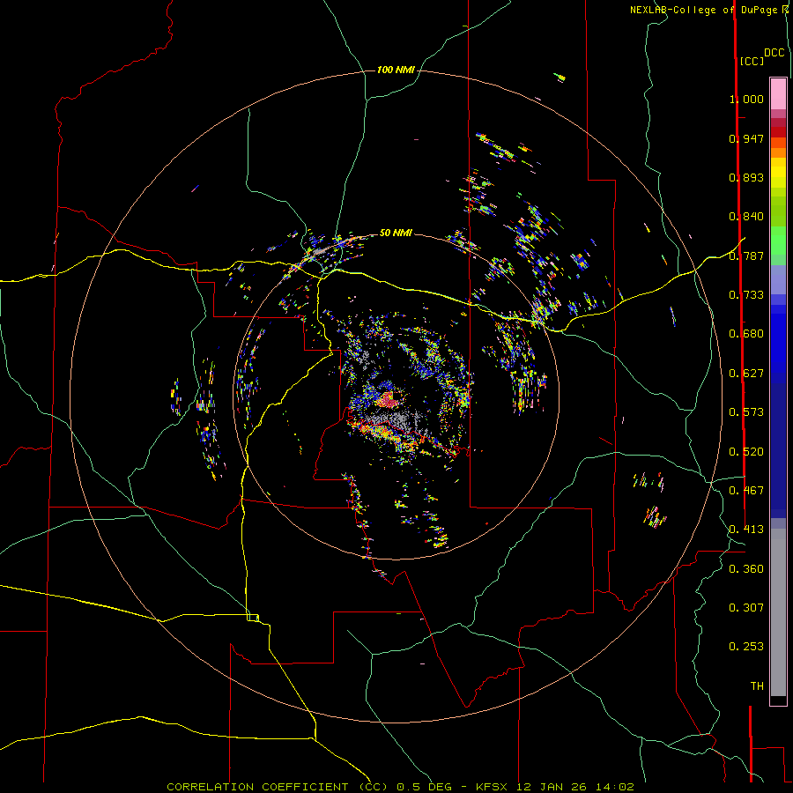Image resolution: width=793 pixels, height=793 pixels.
Task: Click the Correlation Coefficient caption at bottom
Action: click(401, 787)
